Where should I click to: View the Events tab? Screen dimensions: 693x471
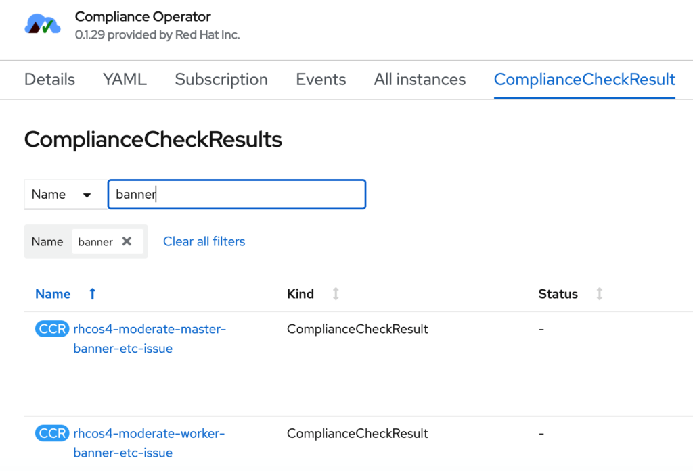point(321,80)
